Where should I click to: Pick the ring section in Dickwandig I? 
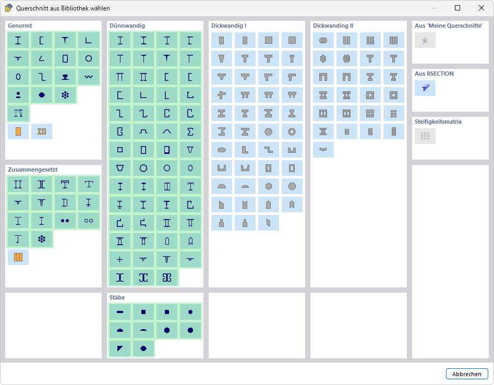pyautogui.click(x=292, y=131)
